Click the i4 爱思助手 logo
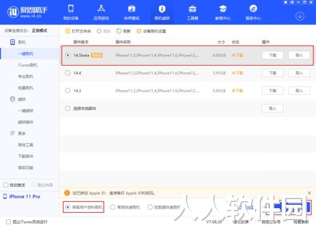Image resolution: width=316 pixels, height=227 pixels. click(27, 12)
